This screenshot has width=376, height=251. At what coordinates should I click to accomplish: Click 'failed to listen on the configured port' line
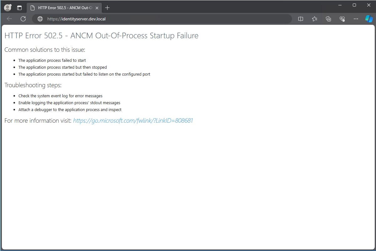[x=84, y=74]
